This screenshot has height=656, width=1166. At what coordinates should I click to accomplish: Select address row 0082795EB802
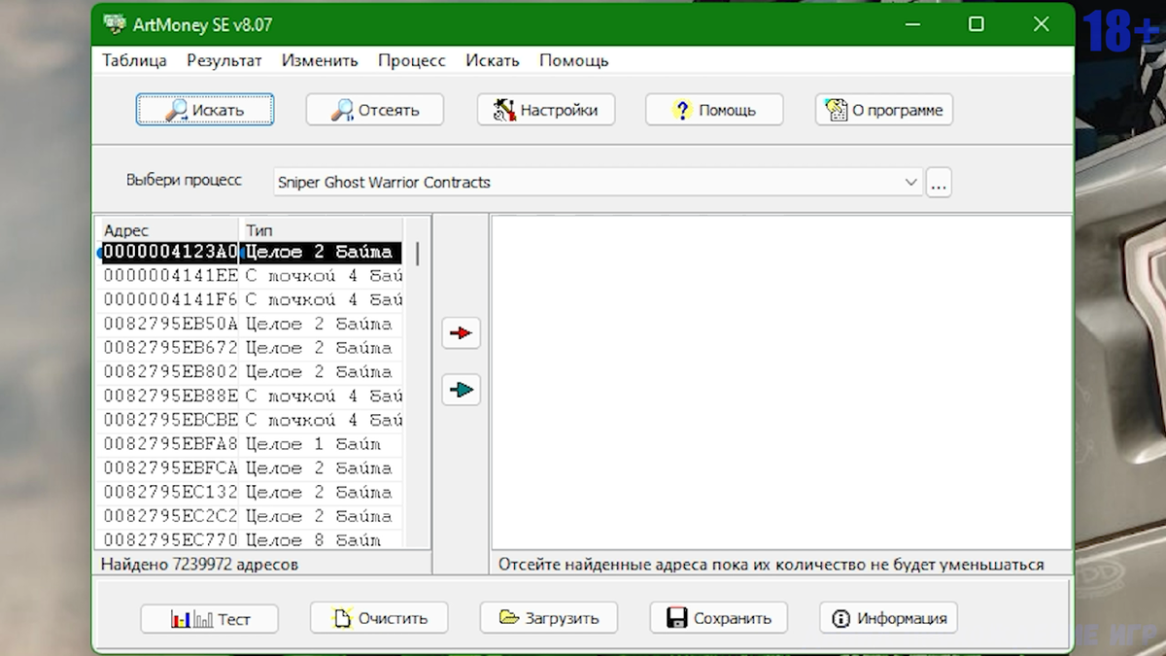coord(252,372)
